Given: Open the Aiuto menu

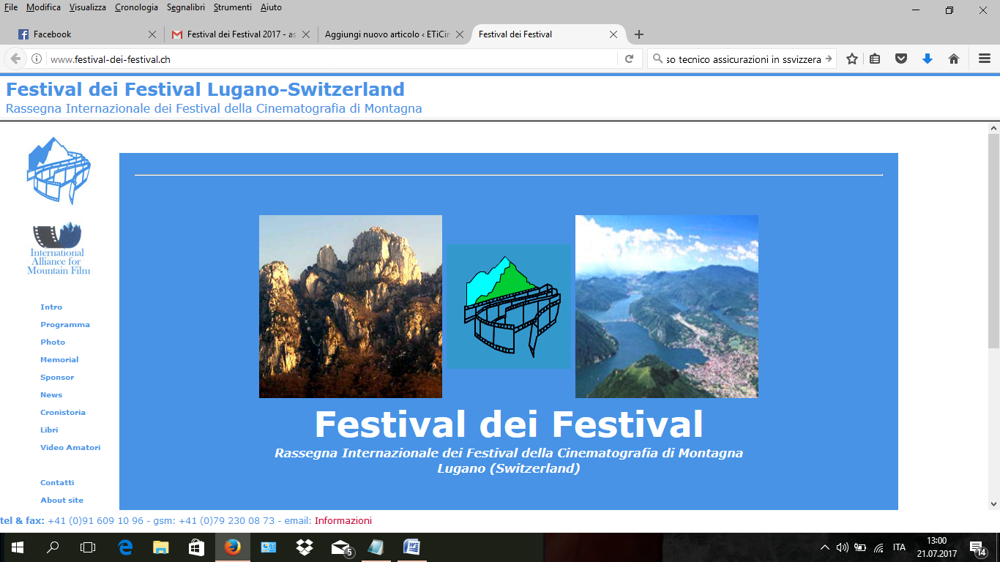Looking at the screenshot, I should (271, 7).
